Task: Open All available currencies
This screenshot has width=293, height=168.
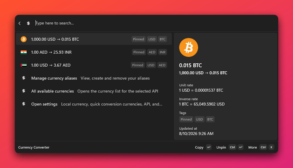Action: point(94,91)
